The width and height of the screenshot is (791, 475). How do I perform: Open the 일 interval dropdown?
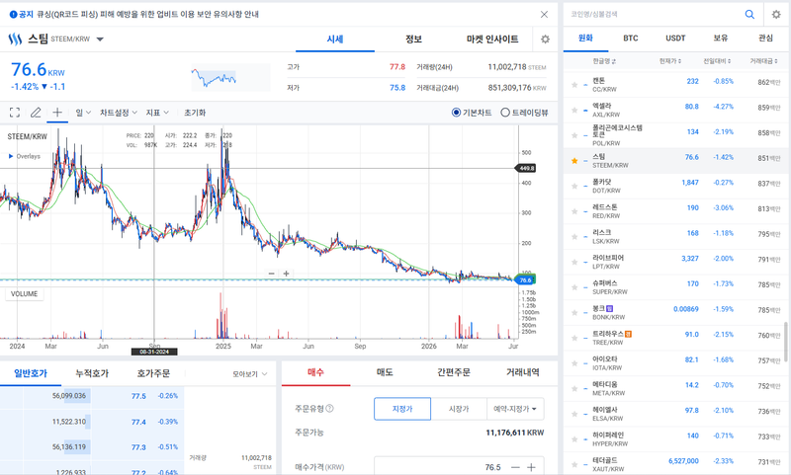[x=83, y=113]
